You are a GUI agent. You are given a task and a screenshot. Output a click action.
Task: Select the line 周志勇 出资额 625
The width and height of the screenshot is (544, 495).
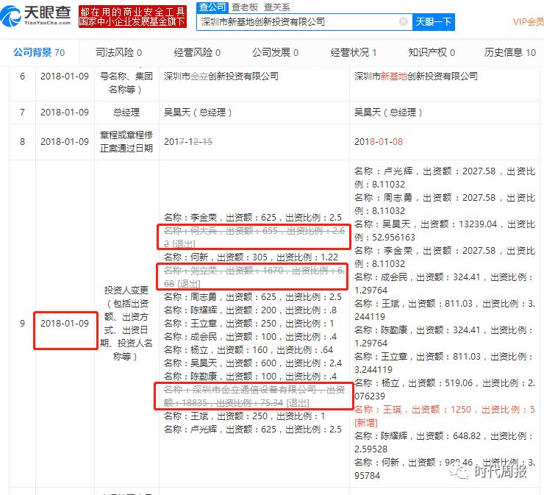tap(253, 297)
